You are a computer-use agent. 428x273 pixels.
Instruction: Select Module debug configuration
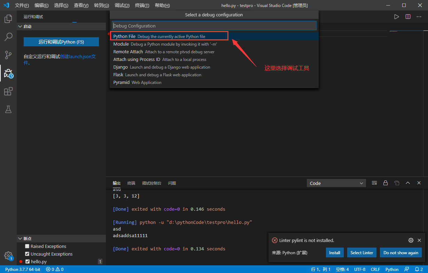point(214,44)
